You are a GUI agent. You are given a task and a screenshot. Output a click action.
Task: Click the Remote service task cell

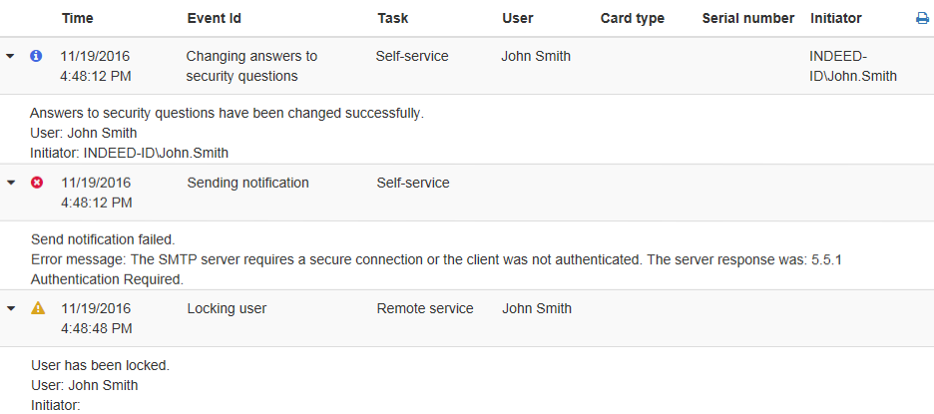[x=425, y=308]
